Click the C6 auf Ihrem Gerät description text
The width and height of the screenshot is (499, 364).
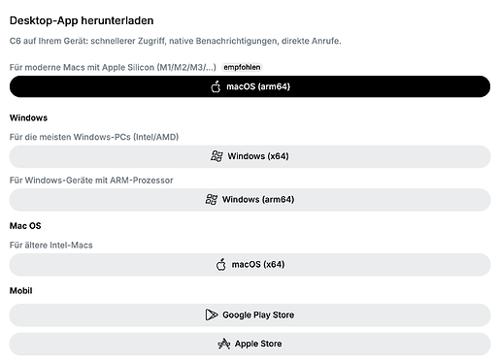point(175,41)
